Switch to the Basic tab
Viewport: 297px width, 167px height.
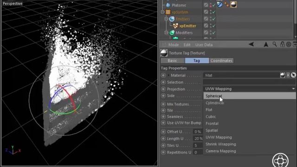click(172, 61)
